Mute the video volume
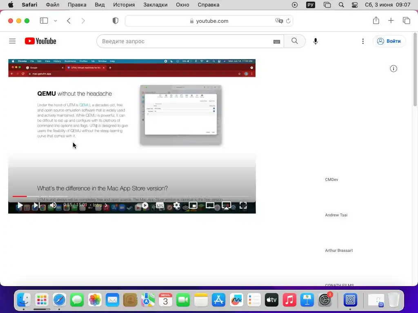The width and height of the screenshot is (418, 313). click(53, 205)
